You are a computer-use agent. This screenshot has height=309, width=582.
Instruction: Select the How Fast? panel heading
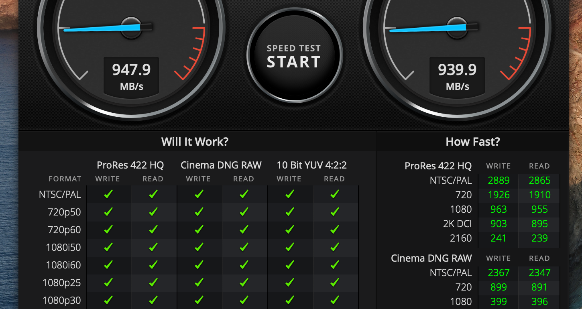point(473,142)
